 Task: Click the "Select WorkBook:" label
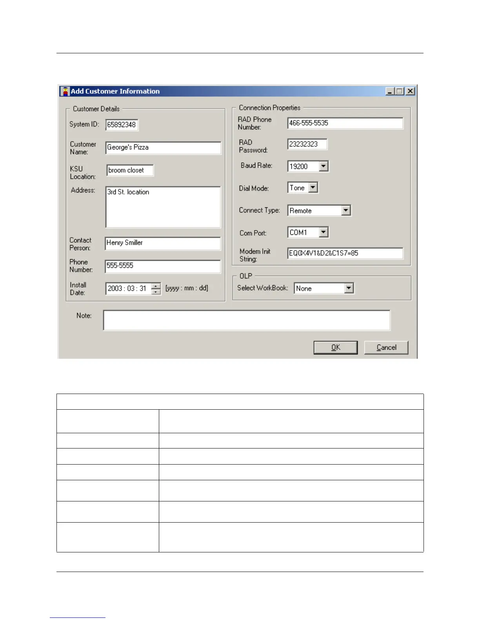coord(263,288)
